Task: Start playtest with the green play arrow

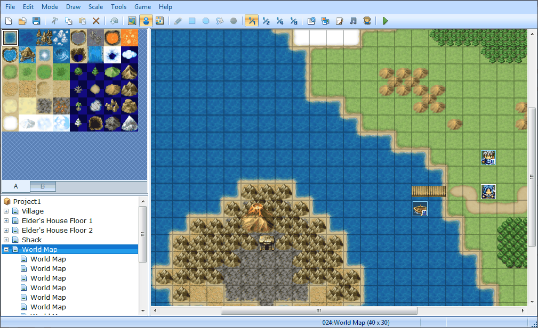Action: point(385,21)
